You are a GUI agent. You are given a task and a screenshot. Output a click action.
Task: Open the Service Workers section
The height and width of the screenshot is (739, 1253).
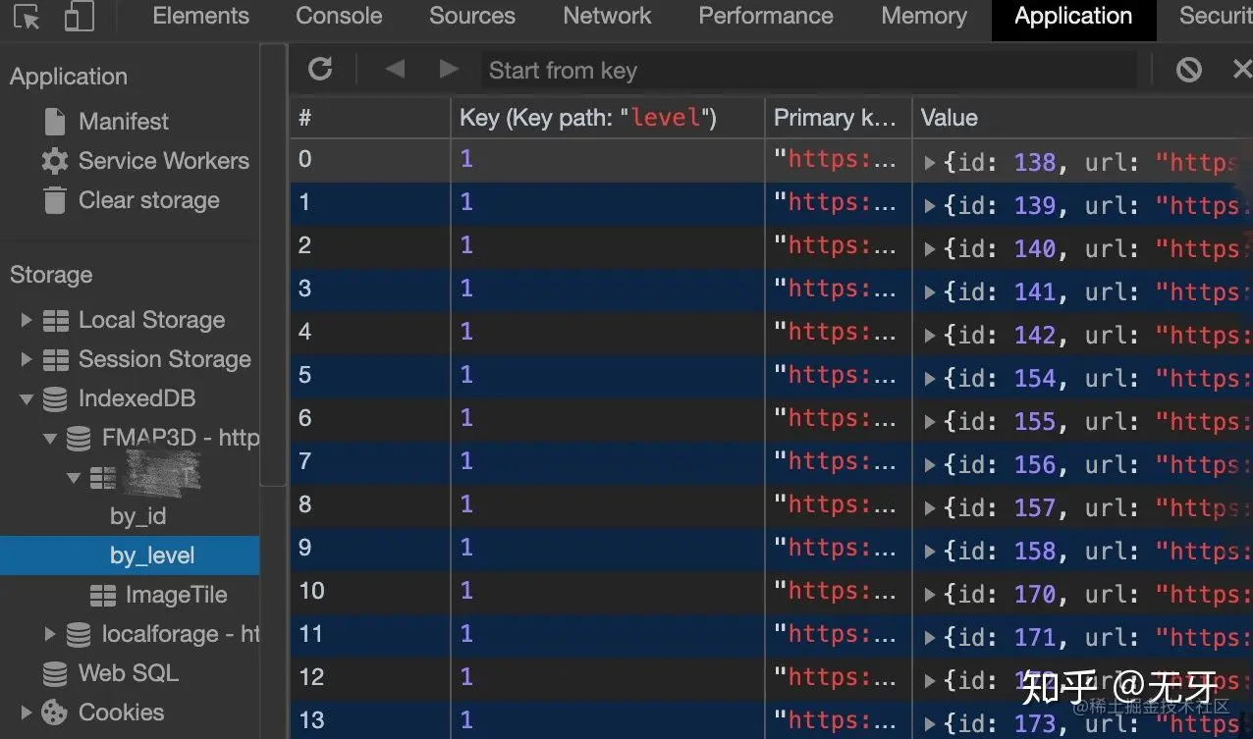tap(164, 161)
